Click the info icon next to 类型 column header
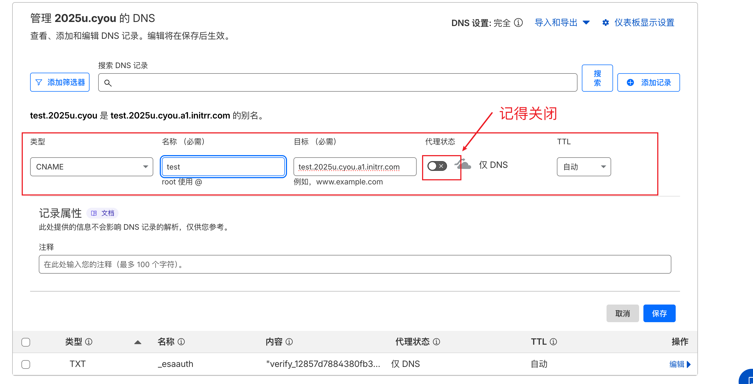The image size is (753, 384). tap(89, 342)
